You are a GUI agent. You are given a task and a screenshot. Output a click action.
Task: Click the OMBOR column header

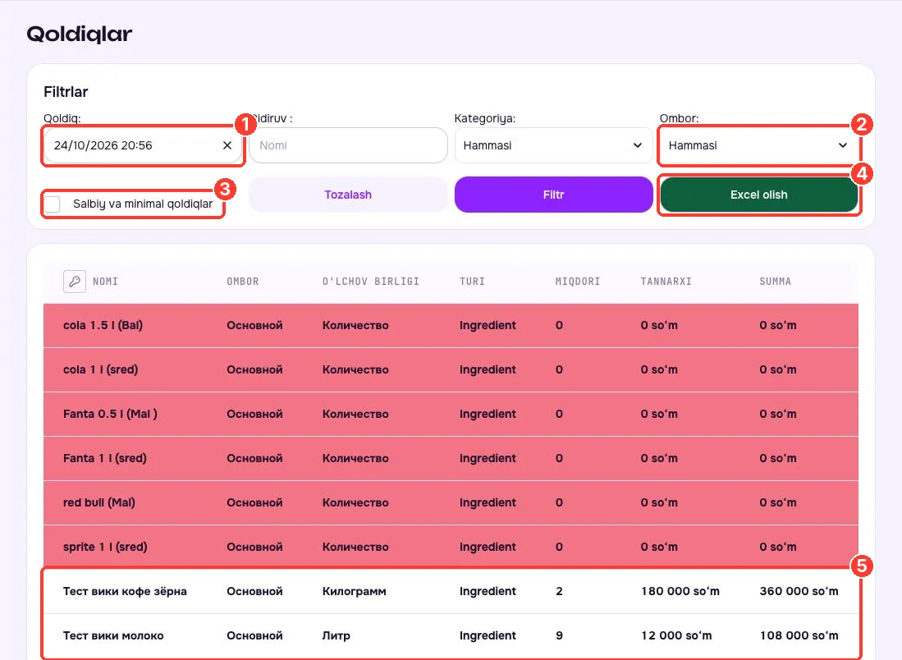click(x=243, y=282)
